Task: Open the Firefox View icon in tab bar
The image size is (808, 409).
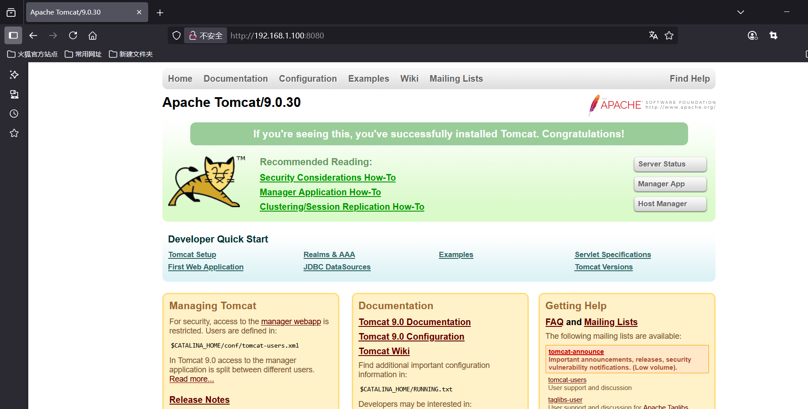Action: pyautogui.click(x=11, y=12)
